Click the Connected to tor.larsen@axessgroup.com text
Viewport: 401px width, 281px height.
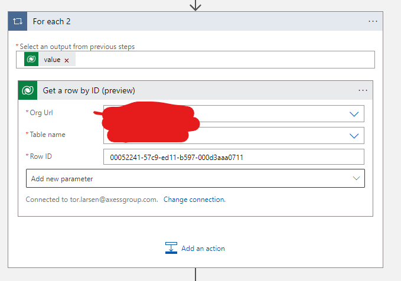coord(92,200)
